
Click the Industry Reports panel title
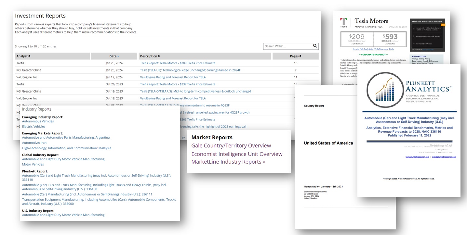(x=37, y=109)
